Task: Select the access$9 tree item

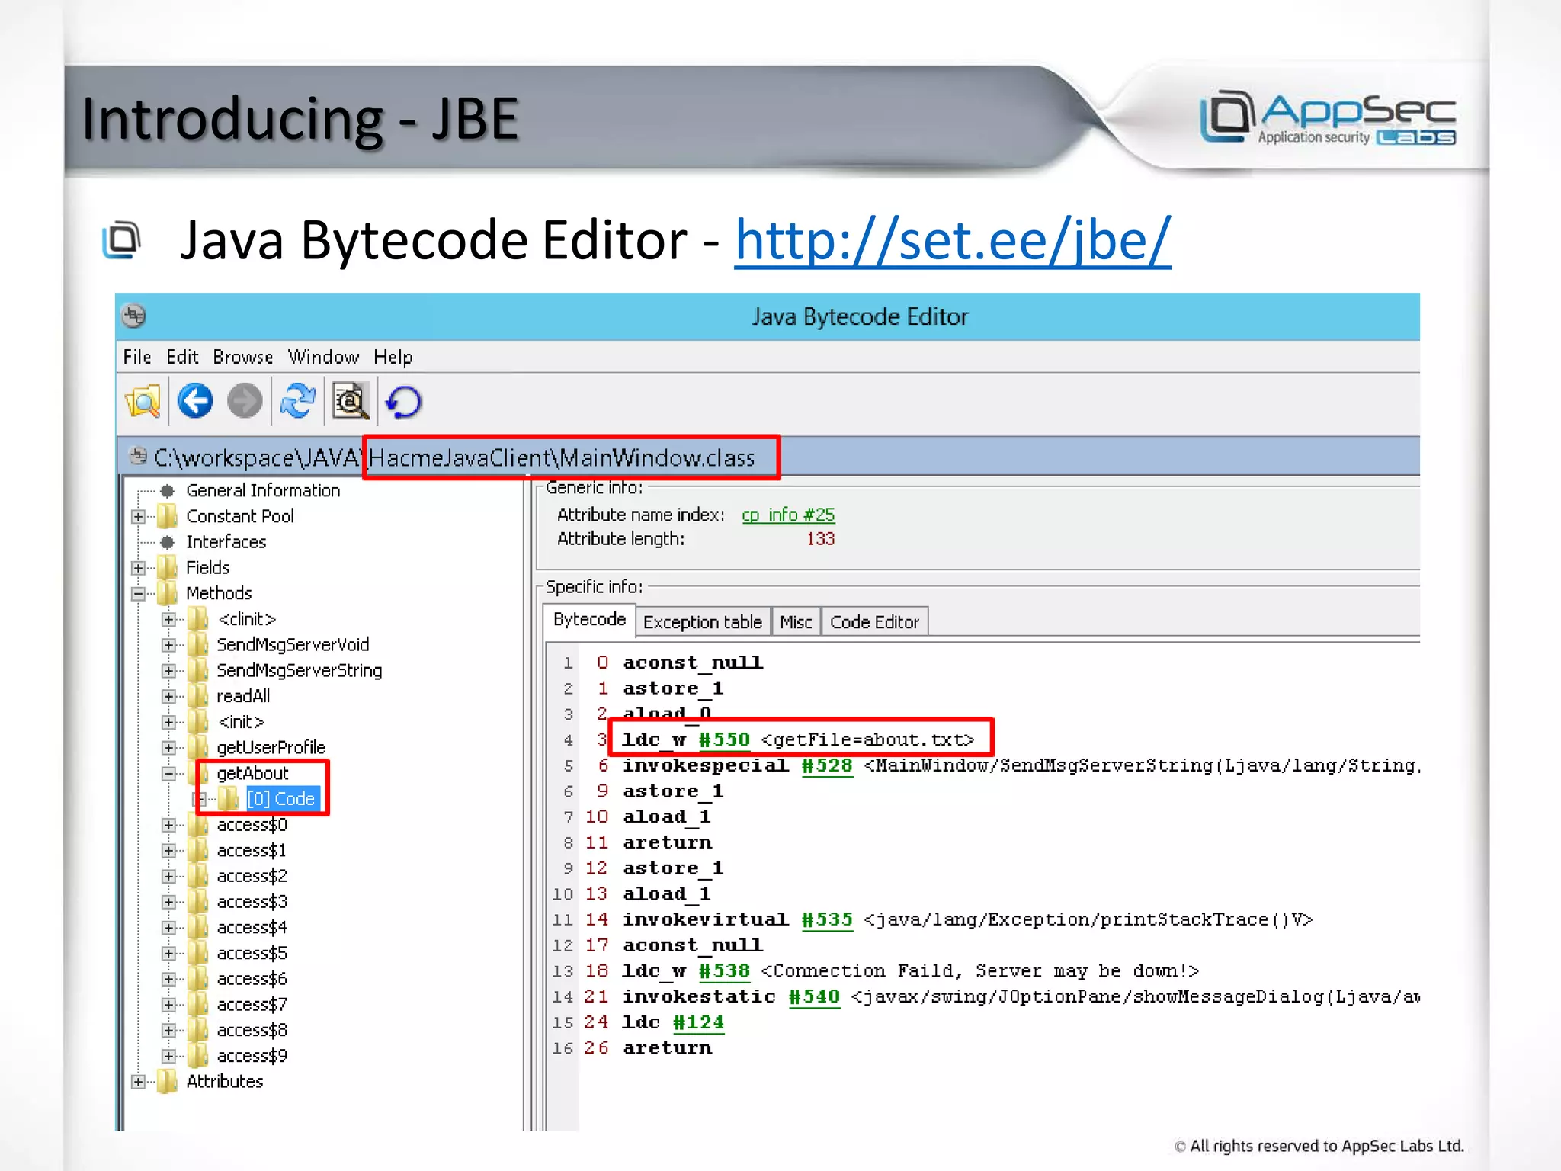Action: (x=252, y=1056)
